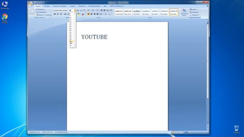Switch to the Рецензирование (Review) tab
Viewport: 244px width, 137px height.
(95, 6)
